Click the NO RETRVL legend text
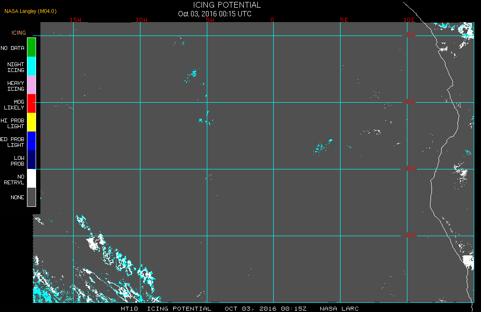 (x=14, y=180)
